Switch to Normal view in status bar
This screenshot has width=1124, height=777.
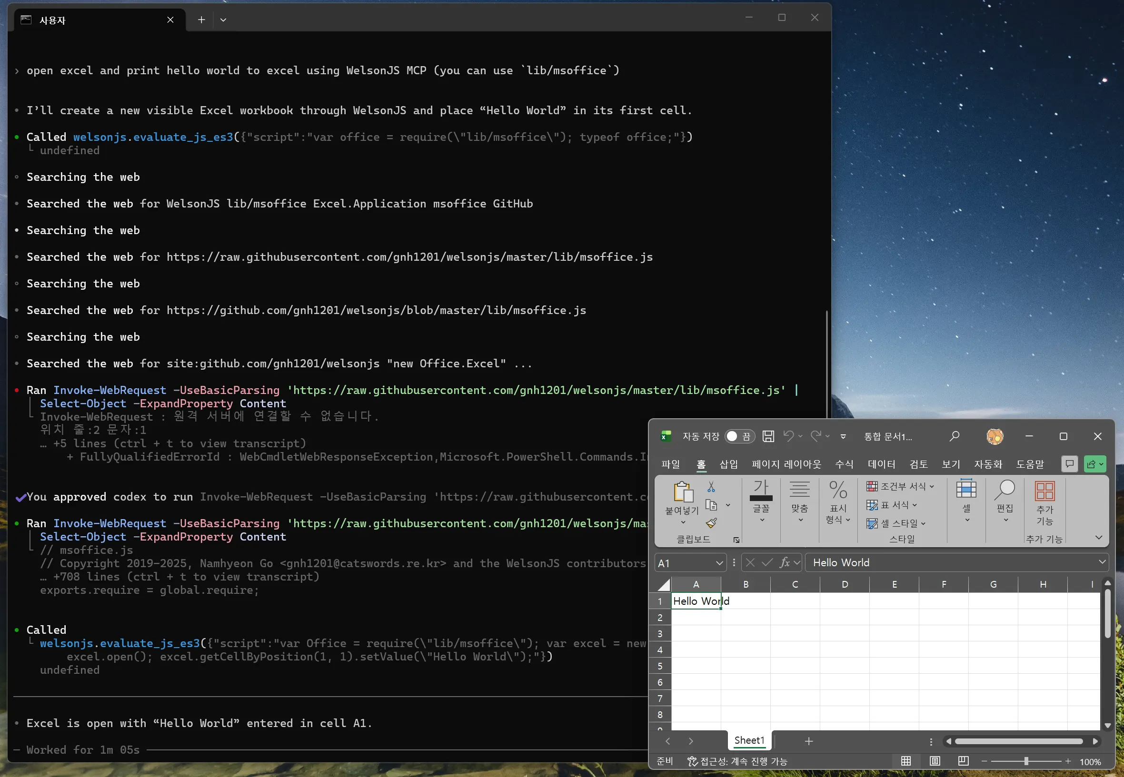tap(906, 761)
